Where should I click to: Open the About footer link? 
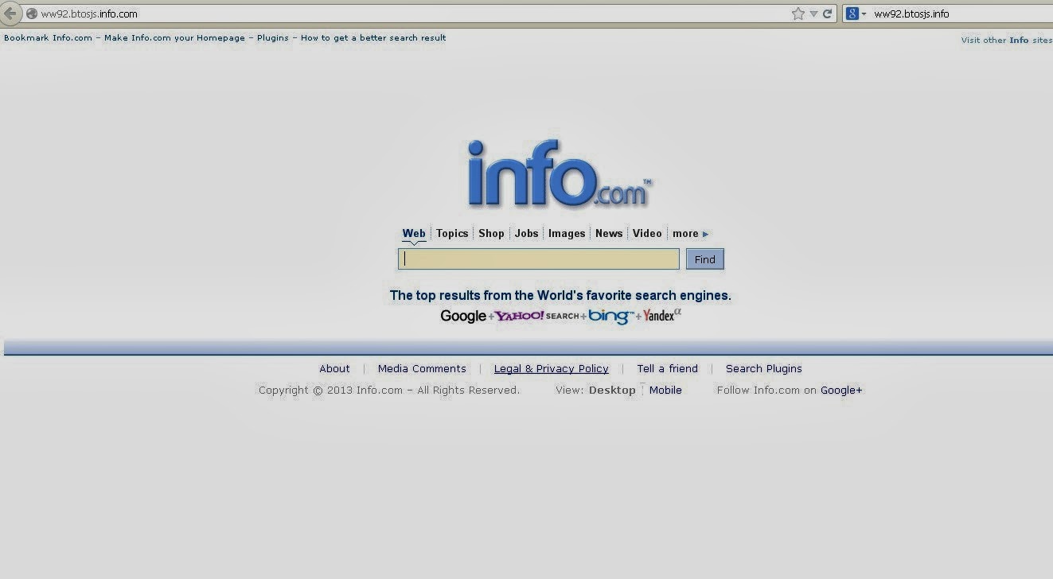coord(334,368)
